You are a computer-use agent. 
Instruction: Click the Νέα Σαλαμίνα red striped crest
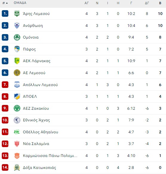click(17, 144)
